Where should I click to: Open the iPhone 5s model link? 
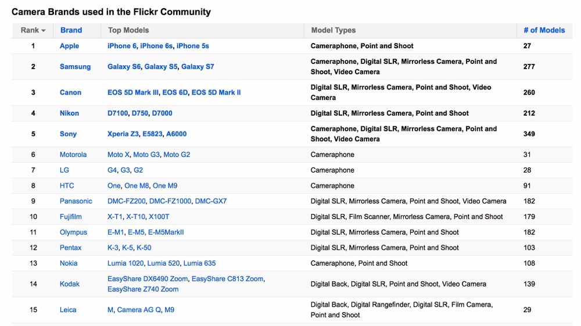click(193, 46)
